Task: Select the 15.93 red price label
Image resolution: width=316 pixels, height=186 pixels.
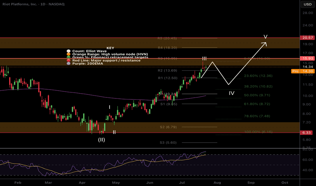Action: pos(308,58)
